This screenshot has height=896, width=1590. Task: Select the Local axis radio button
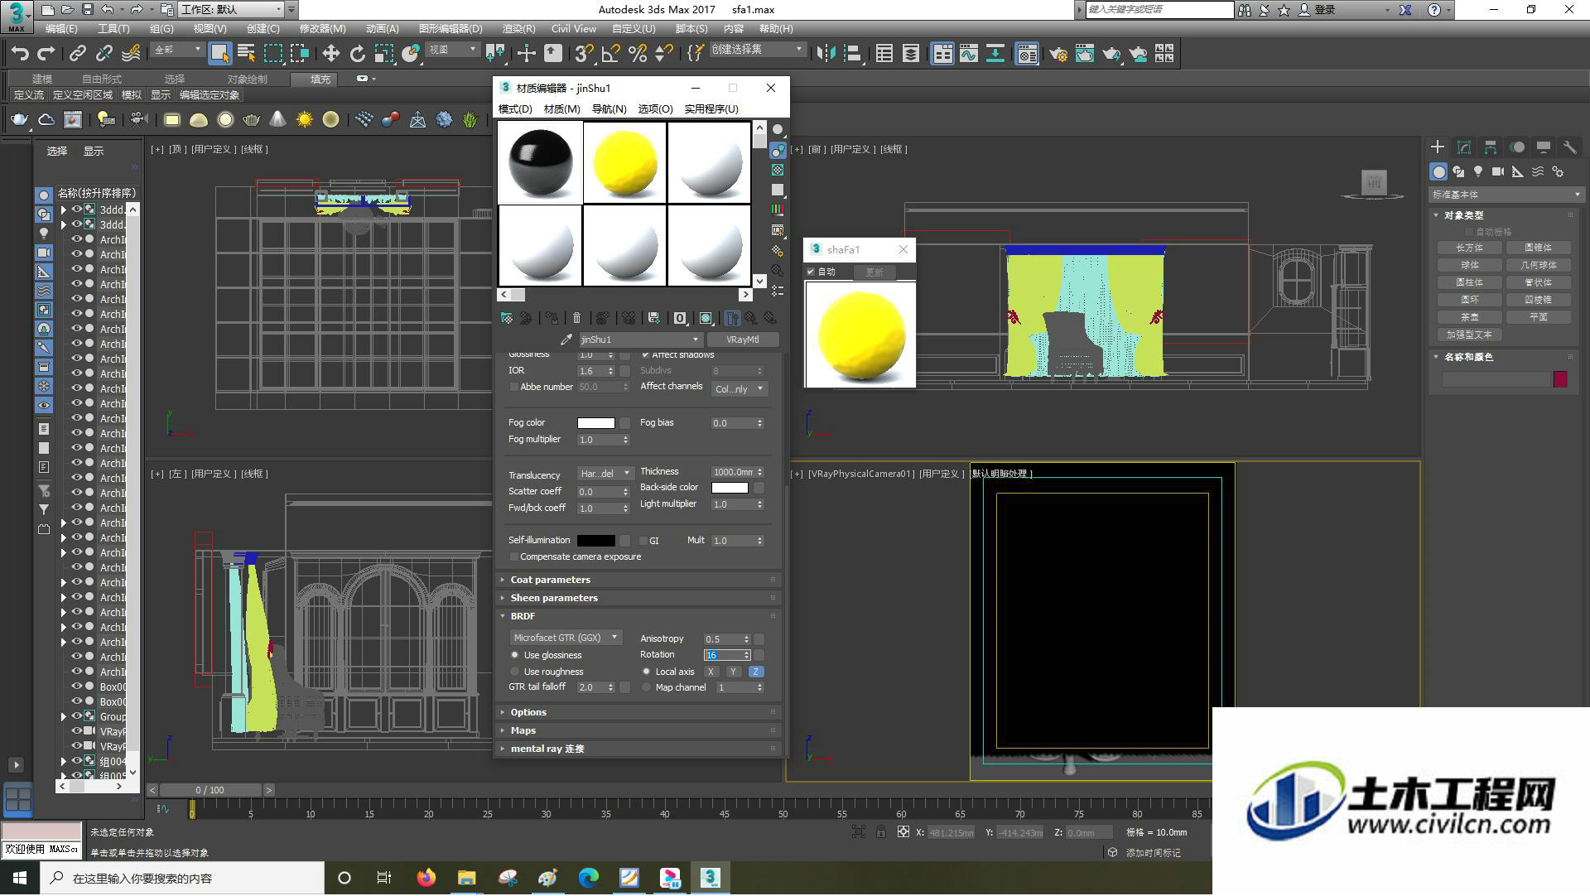pyautogui.click(x=647, y=672)
